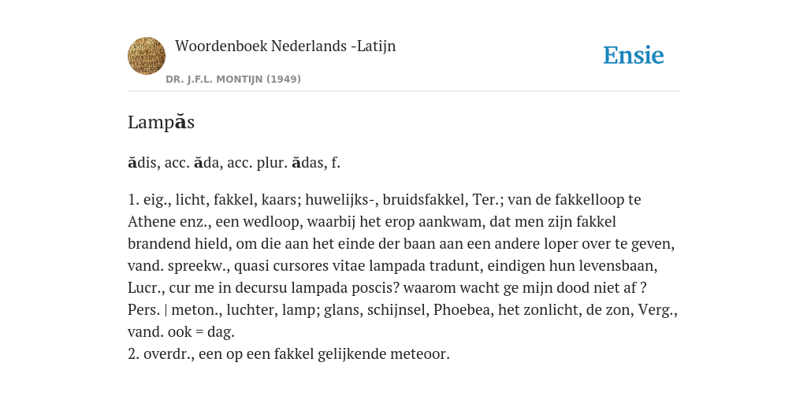Click the abbreviation 'Verg.' at line end
The height and width of the screenshot is (403, 807).
click(658, 310)
